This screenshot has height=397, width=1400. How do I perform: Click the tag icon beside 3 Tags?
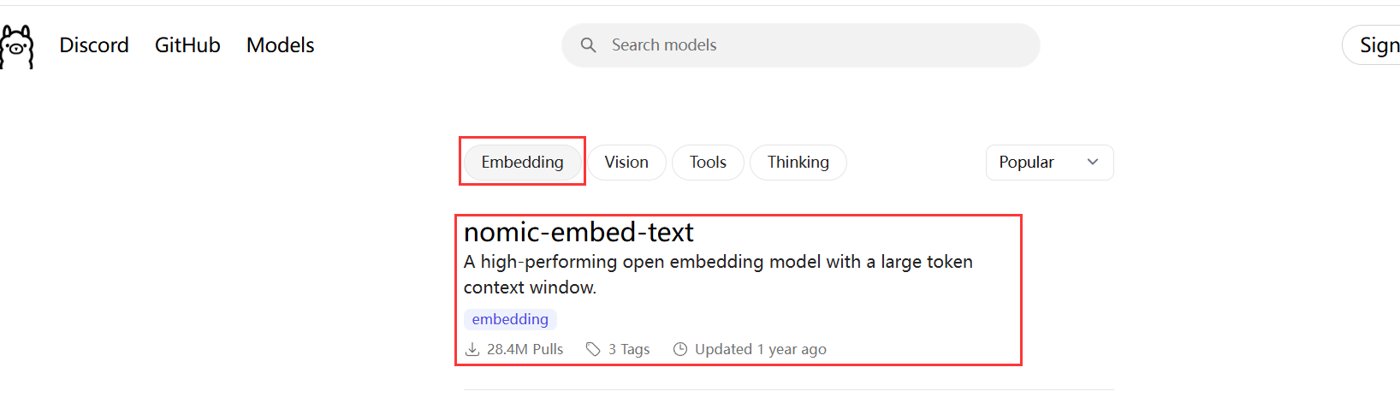(x=593, y=349)
